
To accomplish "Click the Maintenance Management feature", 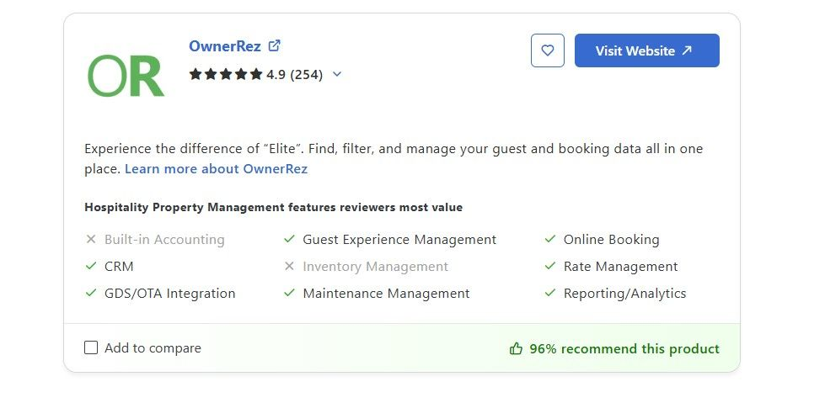I will (x=386, y=293).
